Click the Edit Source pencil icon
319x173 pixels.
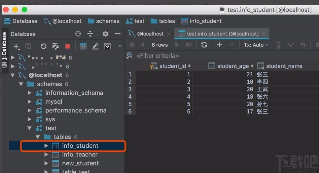[95, 46]
